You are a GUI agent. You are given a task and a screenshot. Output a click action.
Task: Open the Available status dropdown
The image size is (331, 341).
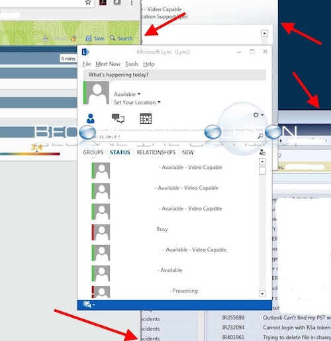pyautogui.click(x=127, y=94)
